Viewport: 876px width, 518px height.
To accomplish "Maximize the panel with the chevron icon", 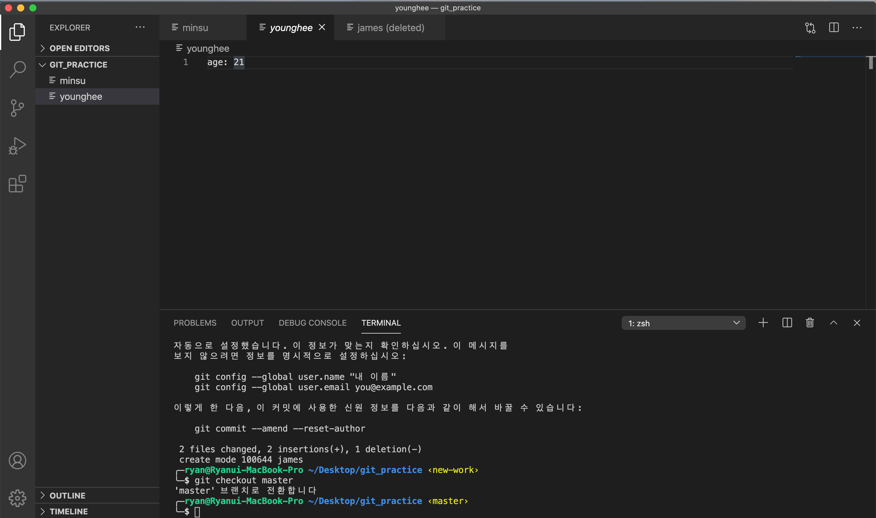I will 833,323.
